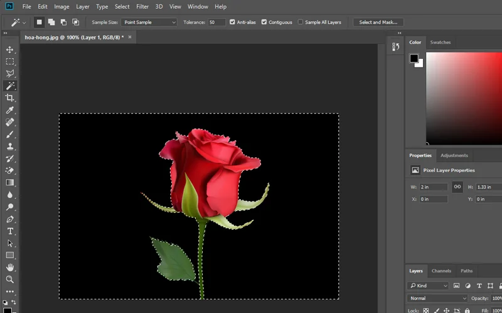The height and width of the screenshot is (313, 502).
Task: Select the Move tool
Action: pyautogui.click(x=10, y=49)
